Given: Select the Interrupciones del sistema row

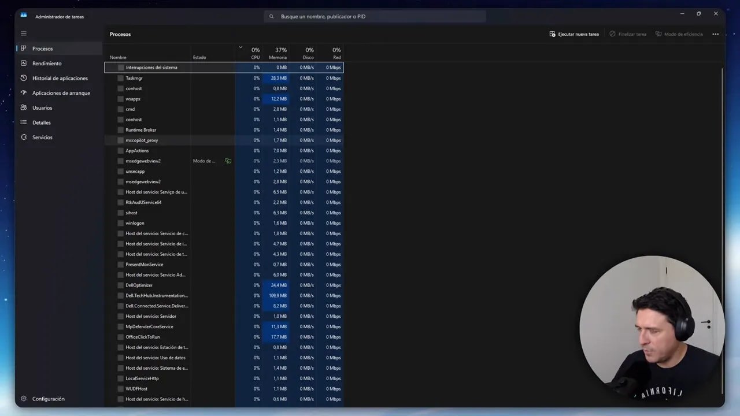Looking at the screenshot, I should (x=224, y=68).
